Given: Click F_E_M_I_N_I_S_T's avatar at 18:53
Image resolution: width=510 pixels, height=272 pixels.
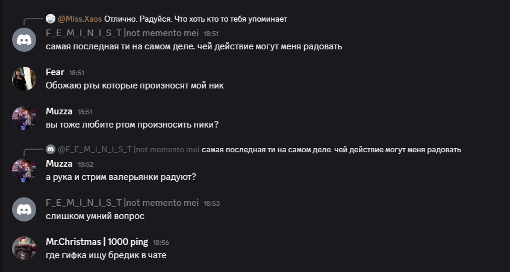Looking at the screenshot, I should point(24,209).
